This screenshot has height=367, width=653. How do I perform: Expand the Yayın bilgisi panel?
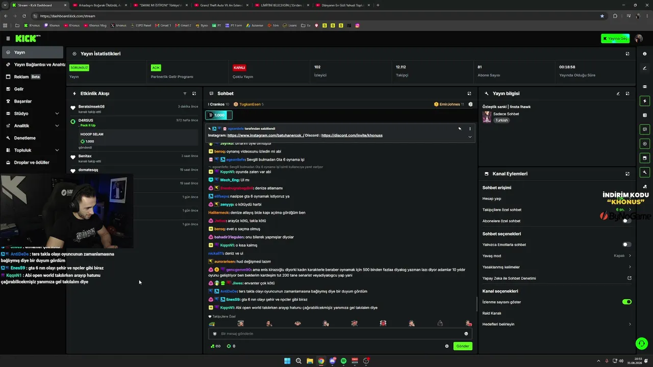point(627,94)
